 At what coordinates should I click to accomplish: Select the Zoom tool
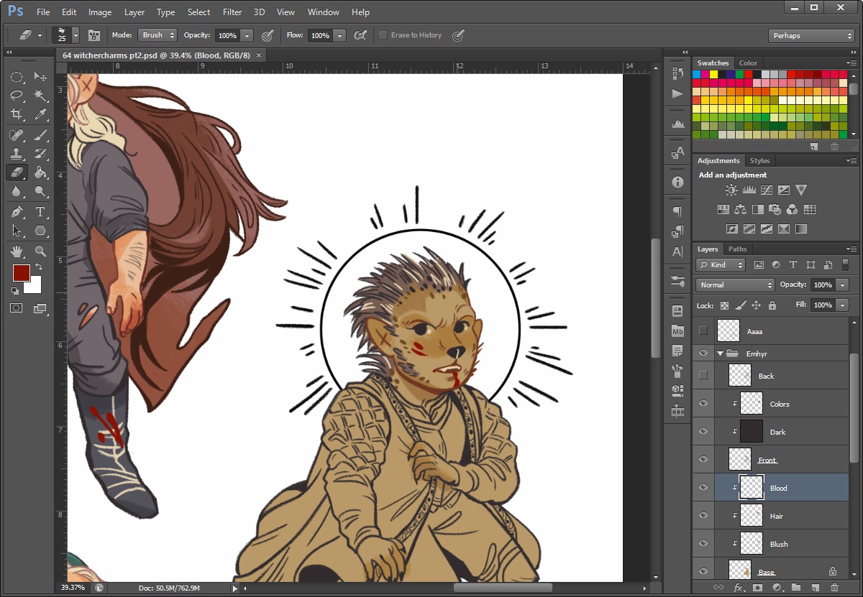tap(40, 251)
